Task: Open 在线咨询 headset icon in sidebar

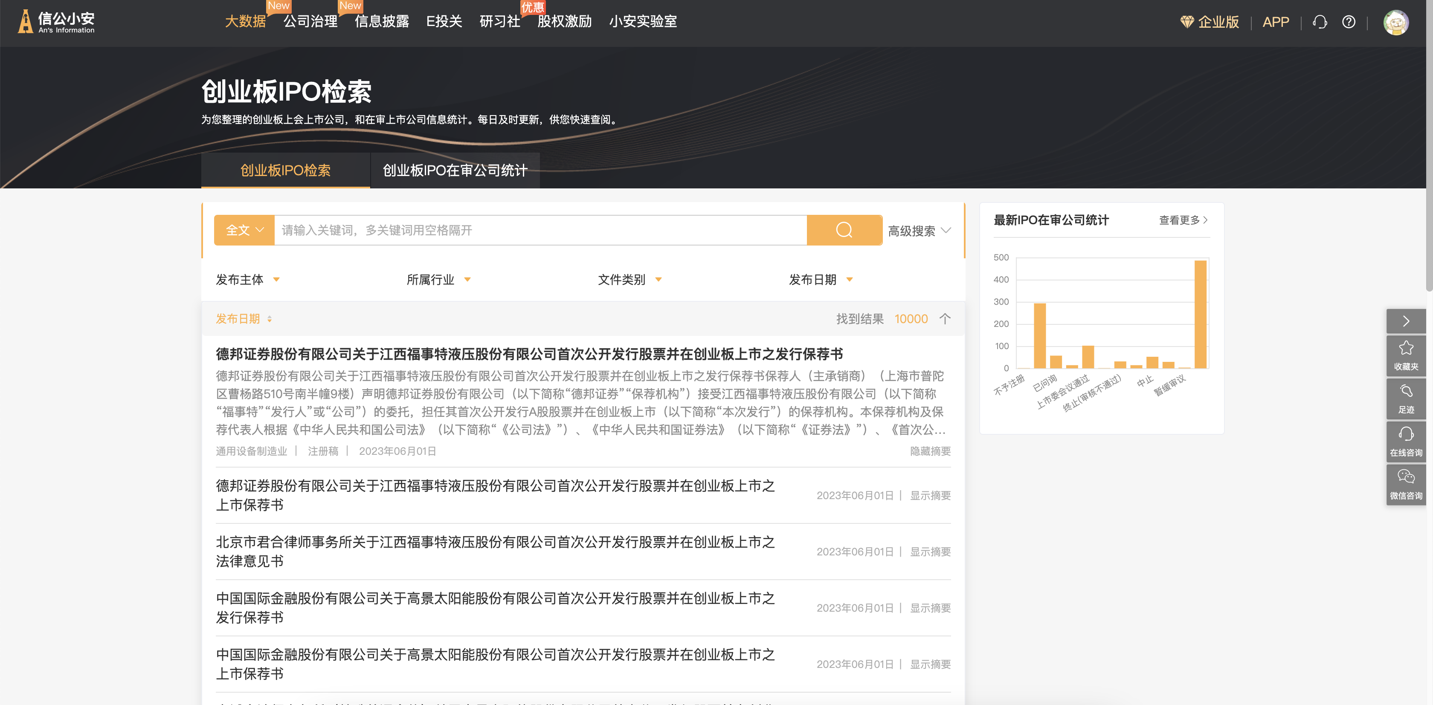Action: coord(1406,442)
